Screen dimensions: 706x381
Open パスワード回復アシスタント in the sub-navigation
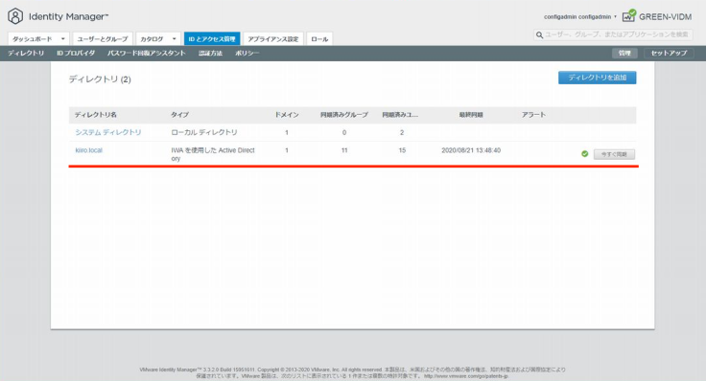(147, 53)
